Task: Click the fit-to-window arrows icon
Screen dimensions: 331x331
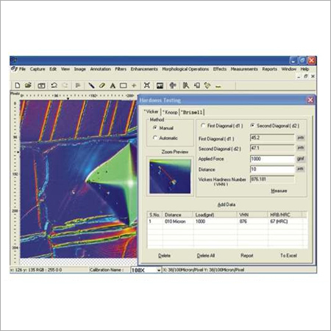Action: click(x=147, y=85)
